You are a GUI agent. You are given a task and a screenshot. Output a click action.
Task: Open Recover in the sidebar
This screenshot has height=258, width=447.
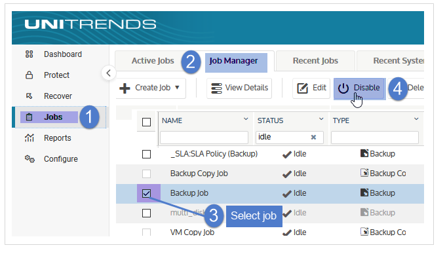(58, 96)
